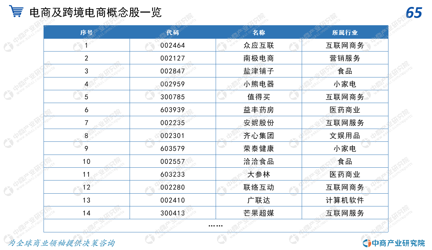
Task: Click the page number 65
Action: (x=414, y=13)
